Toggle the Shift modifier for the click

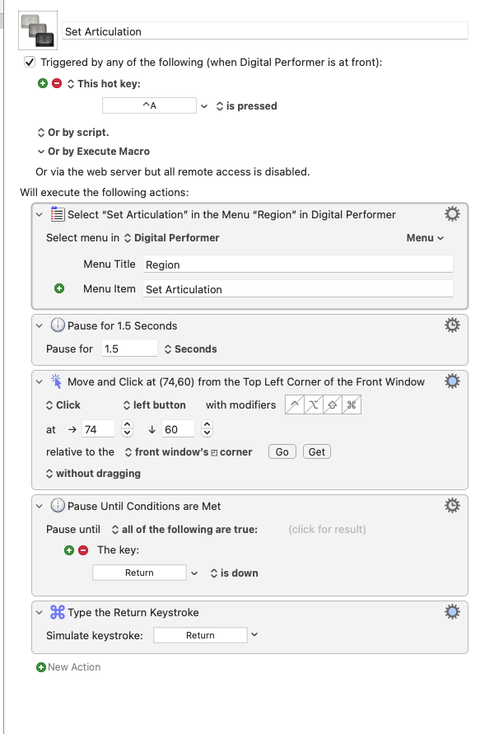(x=332, y=405)
